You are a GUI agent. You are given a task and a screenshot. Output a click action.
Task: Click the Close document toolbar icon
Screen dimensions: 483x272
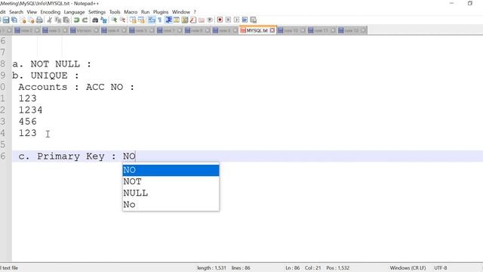pos(23,20)
